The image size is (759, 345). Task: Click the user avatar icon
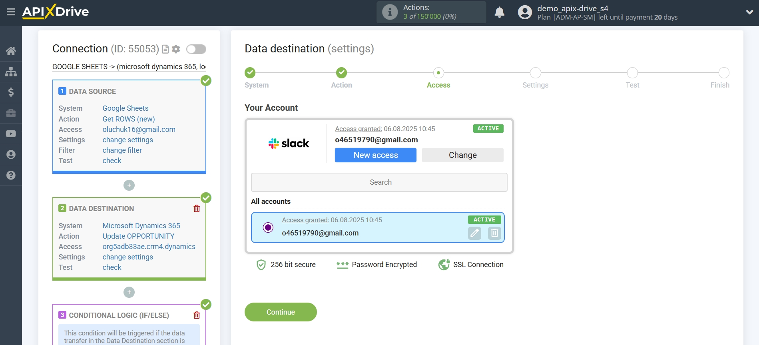(525, 12)
